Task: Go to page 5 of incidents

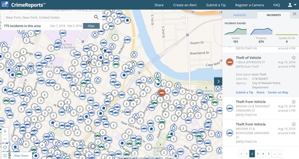Action: pos(269,154)
